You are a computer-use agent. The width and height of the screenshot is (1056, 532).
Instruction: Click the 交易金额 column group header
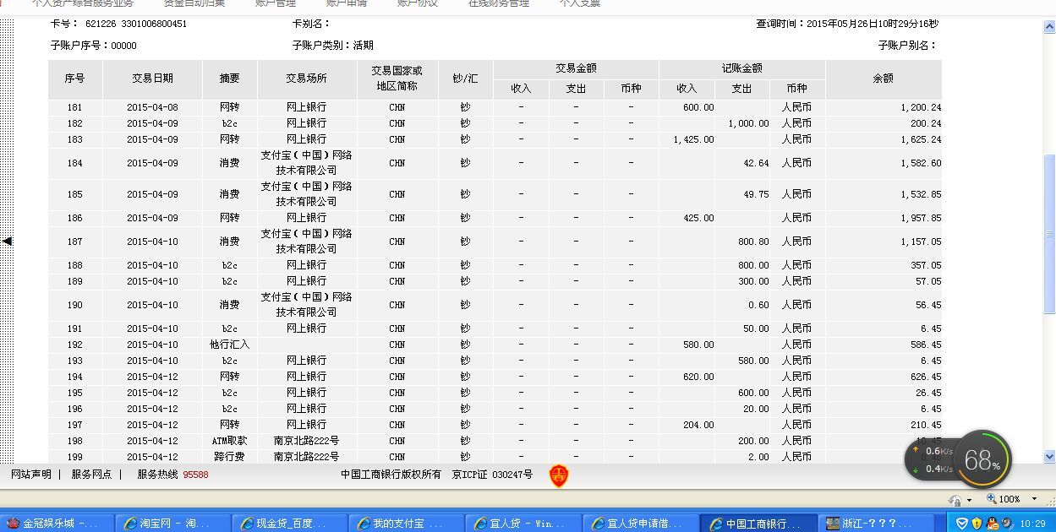[576, 68]
